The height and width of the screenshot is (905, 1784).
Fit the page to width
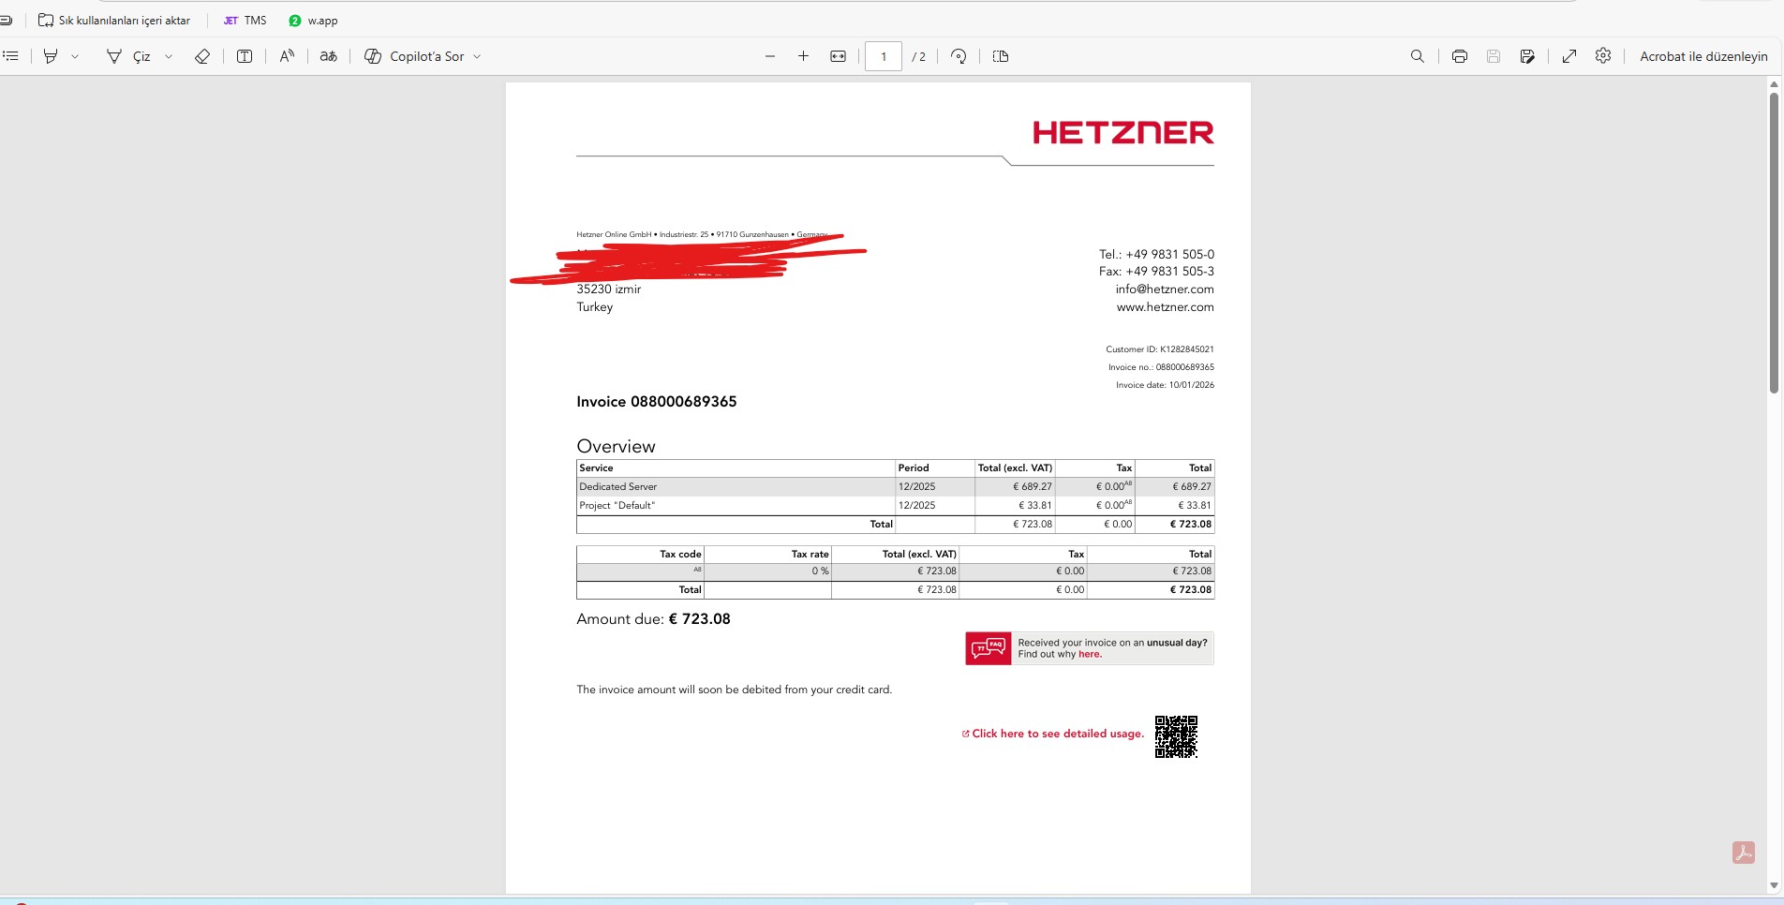pos(839,56)
